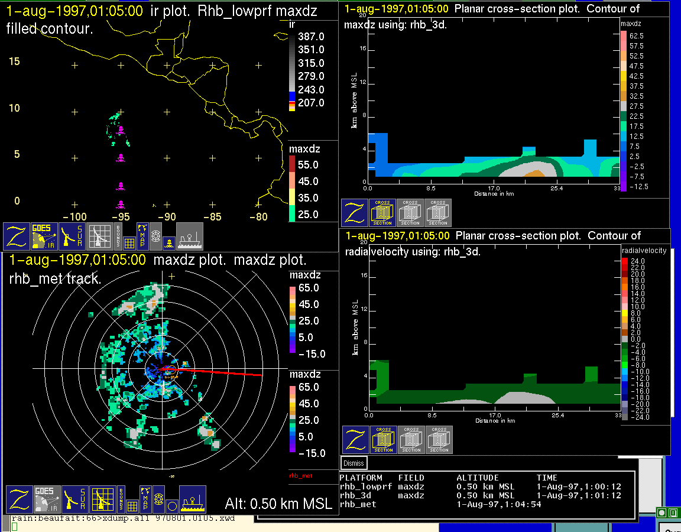Click the BOUNDS icon in the maxdz plot toolbar
Image resolution: width=681 pixels, height=532 pixels.
(x=120, y=495)
